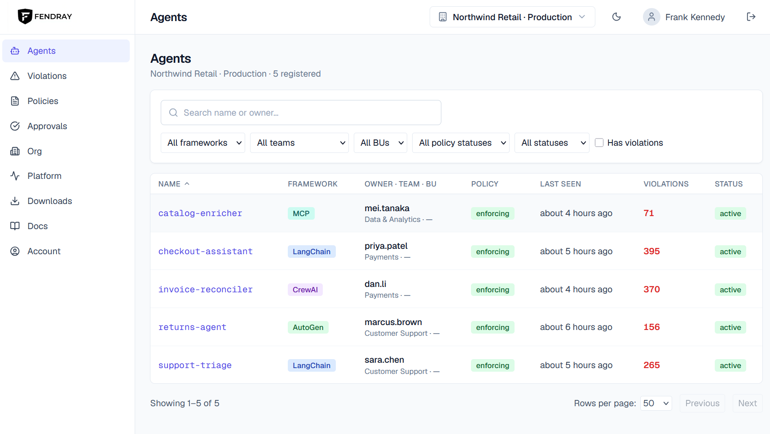Viewport: 770px width, 434px height.
Task: Open the All policy statuses dropdown
Action: click(461, 143)
